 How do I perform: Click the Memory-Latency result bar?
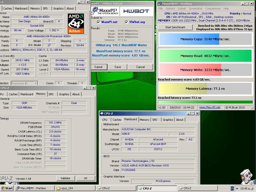click(205, 89)
